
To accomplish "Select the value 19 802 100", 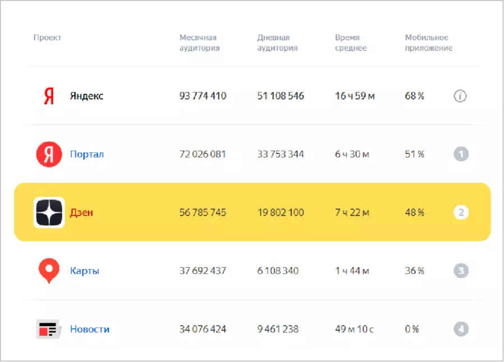I will coord(281,212).
